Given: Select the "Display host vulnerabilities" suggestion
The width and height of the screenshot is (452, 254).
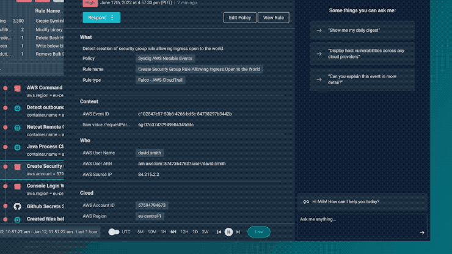Looking at the screenshot, I should click(x=362, y=54).
